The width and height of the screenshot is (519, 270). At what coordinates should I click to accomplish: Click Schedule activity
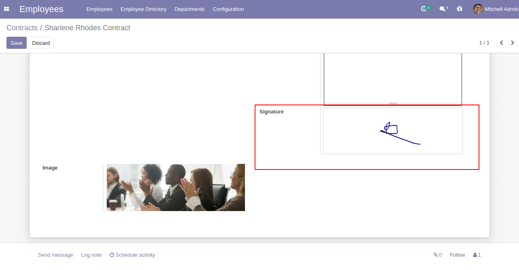coord(132,255)
